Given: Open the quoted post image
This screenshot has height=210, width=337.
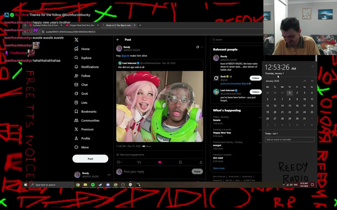Looking at the screenshot, I should [159, 106].
